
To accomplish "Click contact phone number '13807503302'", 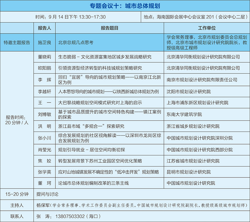I will coord(70,216).
